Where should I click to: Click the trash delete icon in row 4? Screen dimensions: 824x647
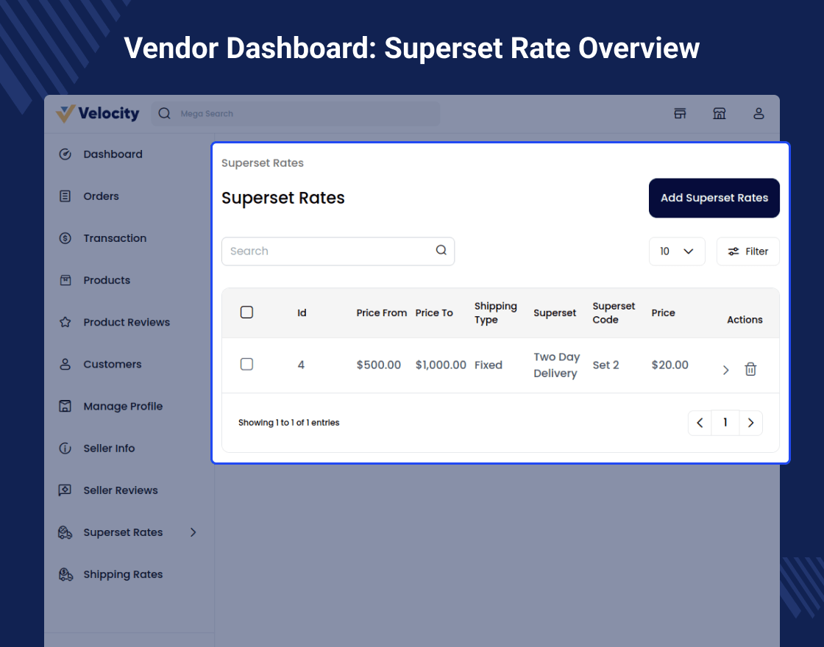coord(750,369)
